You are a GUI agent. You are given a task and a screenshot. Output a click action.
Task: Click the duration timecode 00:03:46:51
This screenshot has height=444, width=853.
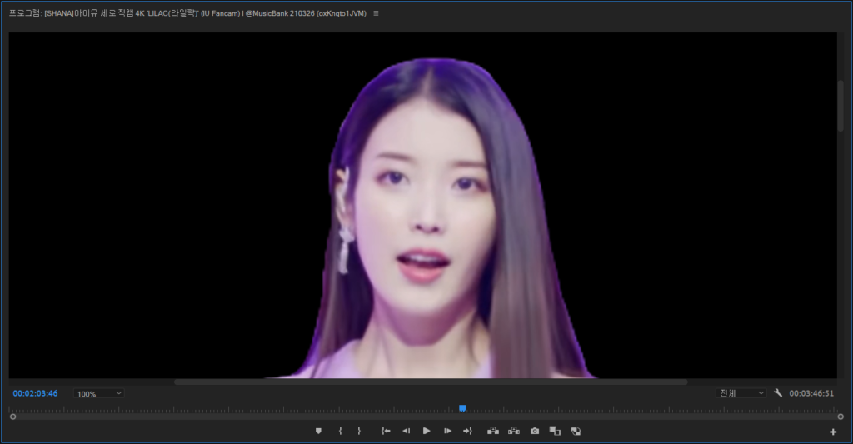(x=811, y=393)
